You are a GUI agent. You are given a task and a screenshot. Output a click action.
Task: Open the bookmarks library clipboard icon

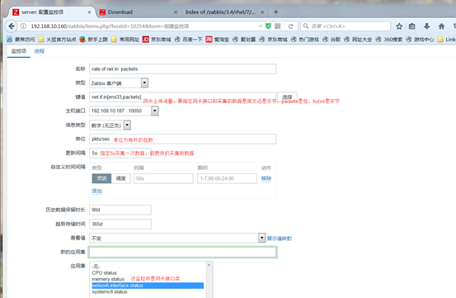(x=411, y=26)
